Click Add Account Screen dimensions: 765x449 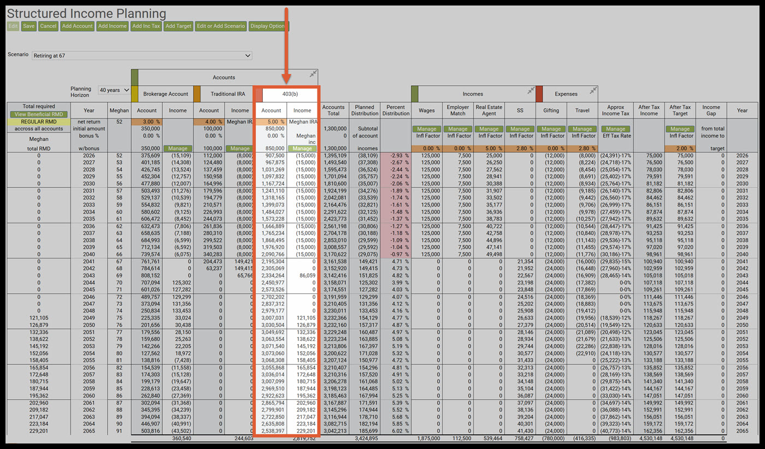(x=78, y=26)
